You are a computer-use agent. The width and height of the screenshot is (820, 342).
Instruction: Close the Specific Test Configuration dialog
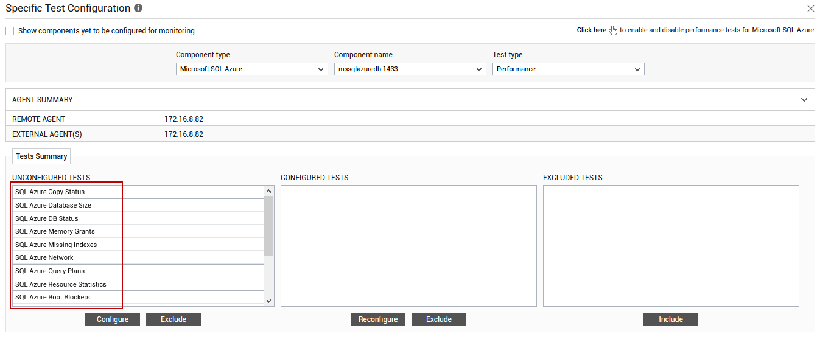click(810, 9)
